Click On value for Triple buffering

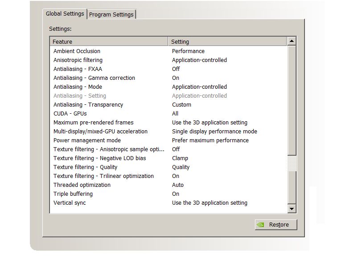[x=176, y=194]
